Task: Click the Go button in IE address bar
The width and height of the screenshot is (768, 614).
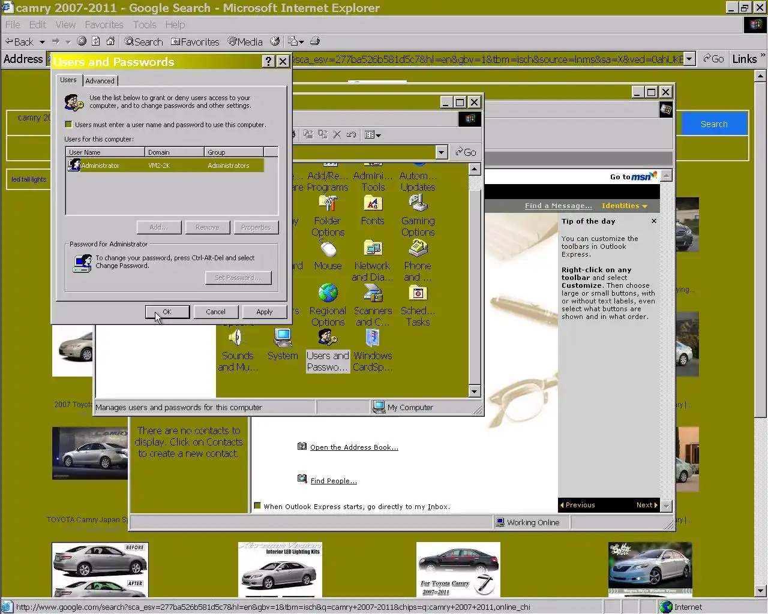Action: (x=713, y=59)
